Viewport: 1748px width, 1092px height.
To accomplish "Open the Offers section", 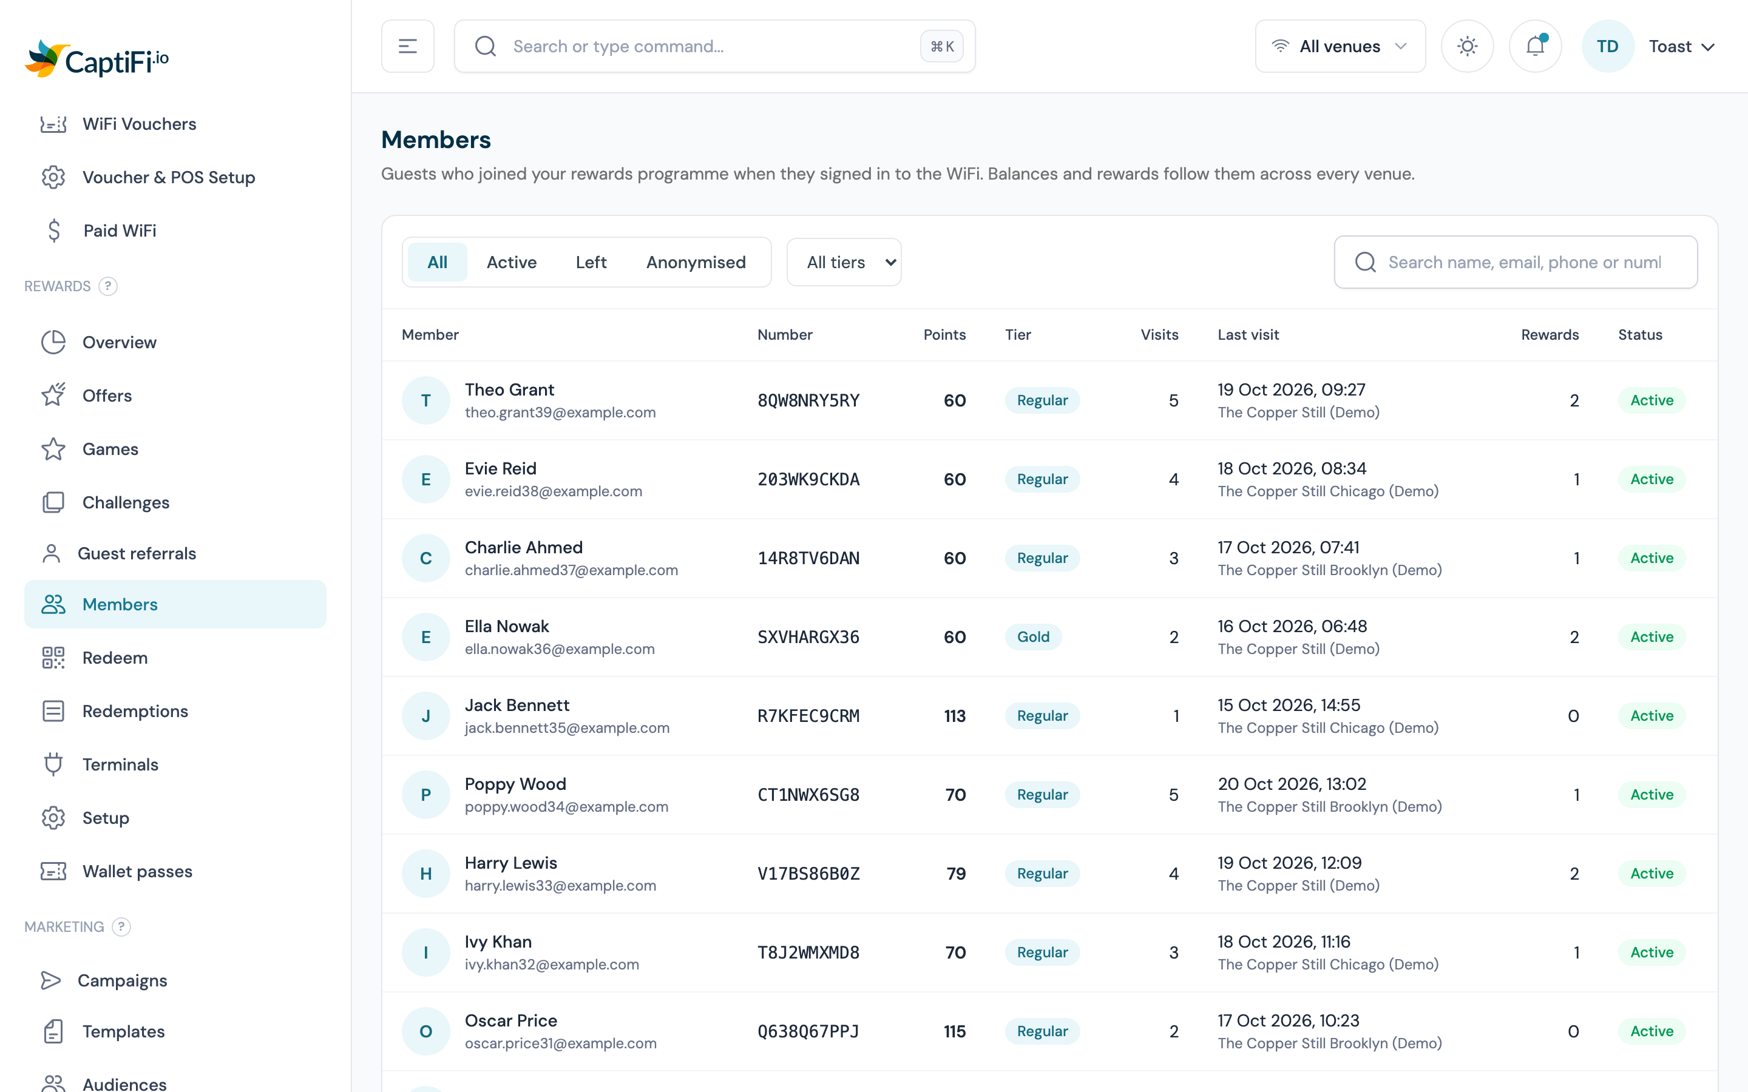I will point(175,396).
